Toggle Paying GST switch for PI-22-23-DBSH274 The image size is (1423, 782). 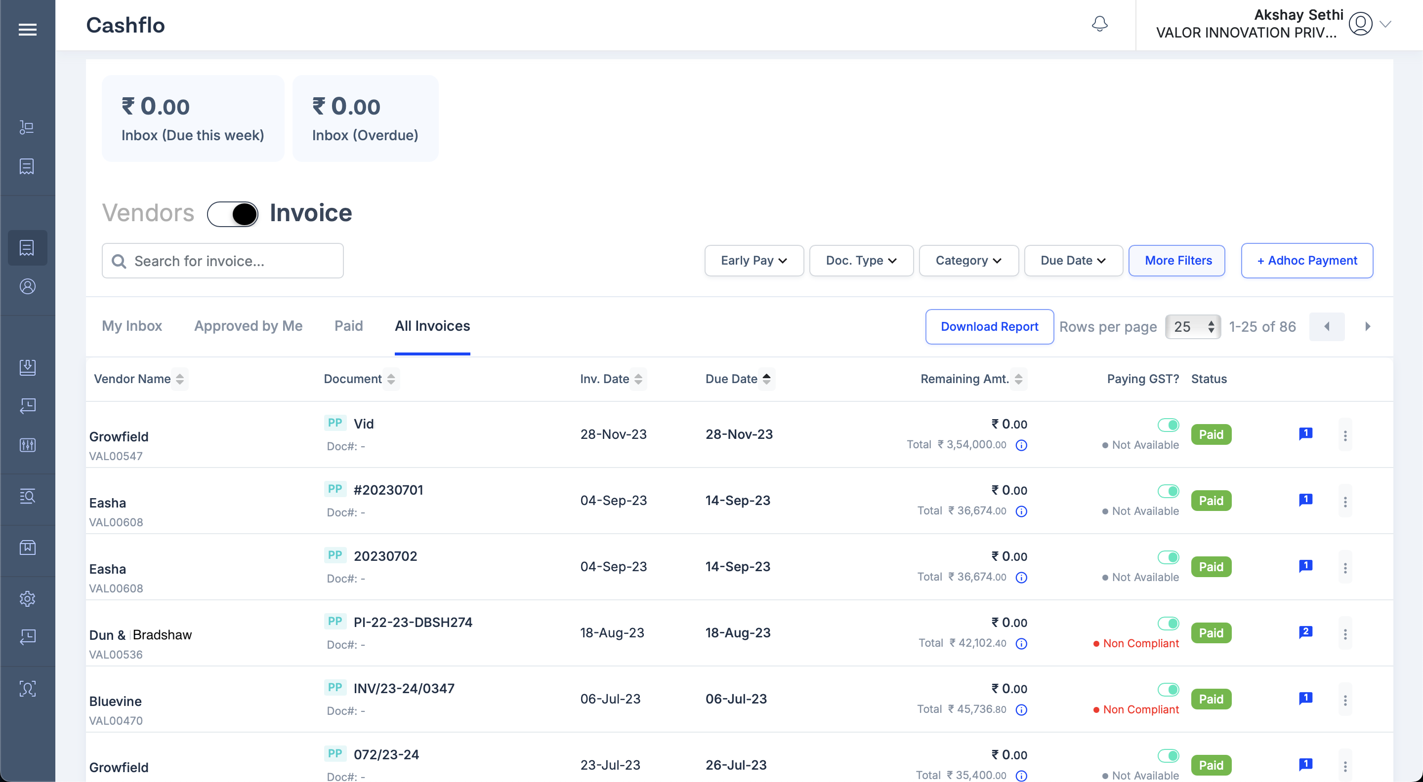click(x=1169, y=623)
